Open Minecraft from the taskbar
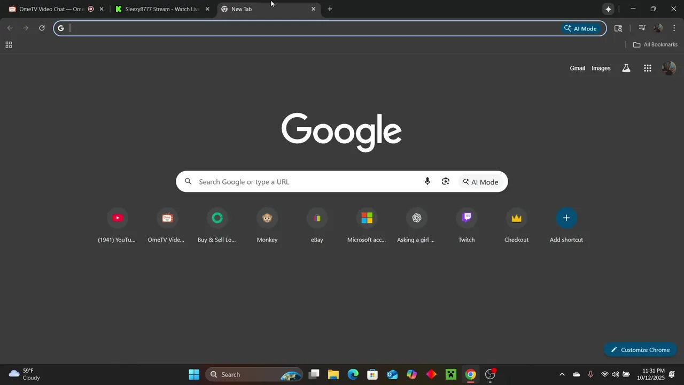This screenshot has height=385, width=684. coord(451,374)
